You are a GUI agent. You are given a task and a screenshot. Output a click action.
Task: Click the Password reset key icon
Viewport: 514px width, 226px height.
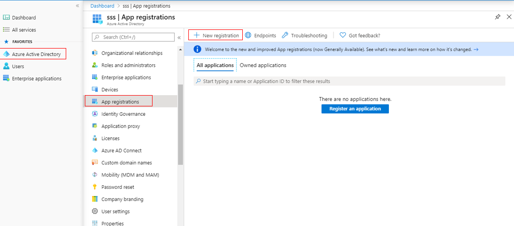(95, 187)
